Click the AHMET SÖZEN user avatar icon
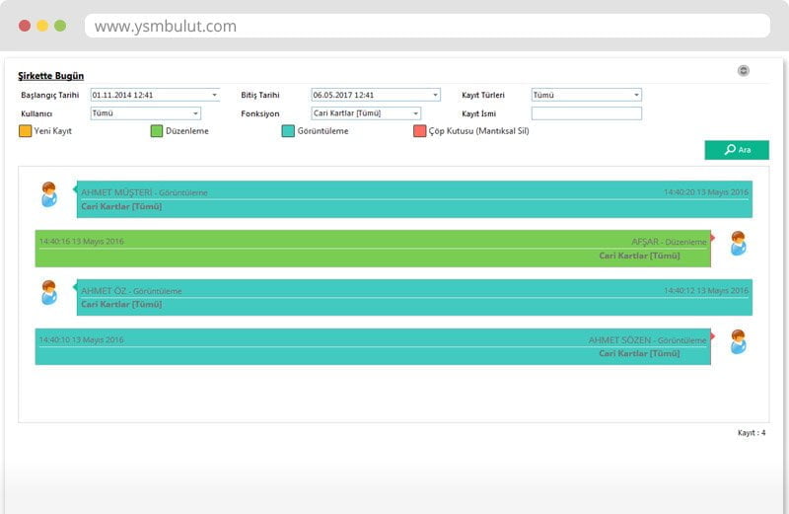This screenshot has height=514, width=789. (x=738, y=342)
